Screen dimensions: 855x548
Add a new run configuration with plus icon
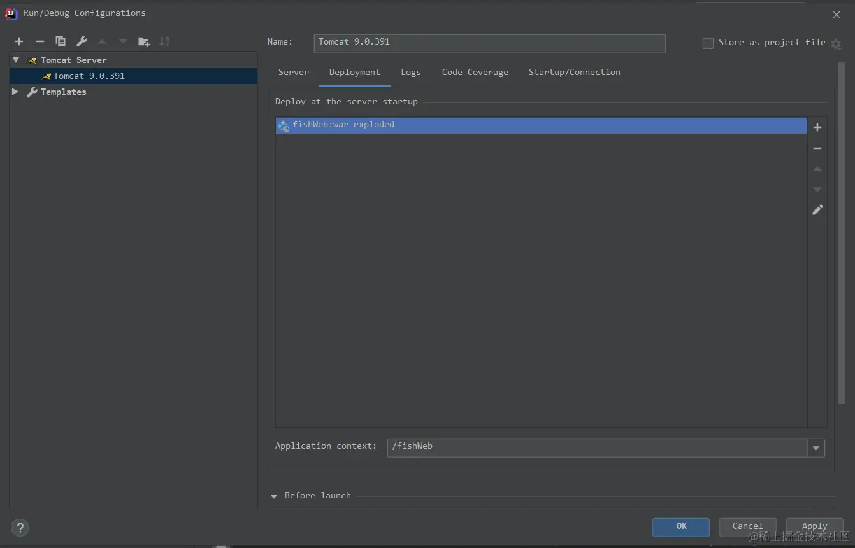(19, 41)
